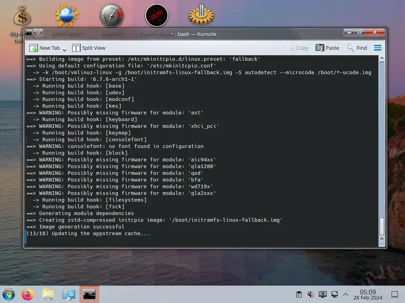The height and width of the screenshot is (303, 405).
Task: Select the Konsole task in taskbar
Action: point(89,294)
